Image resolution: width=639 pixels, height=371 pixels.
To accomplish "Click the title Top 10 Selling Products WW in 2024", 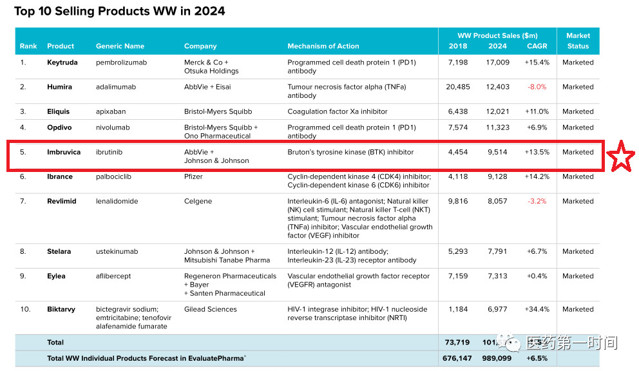I will [119, 11].
